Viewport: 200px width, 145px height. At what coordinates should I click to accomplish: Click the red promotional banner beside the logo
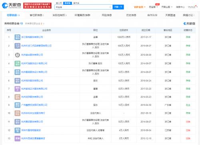click(37, 6)
